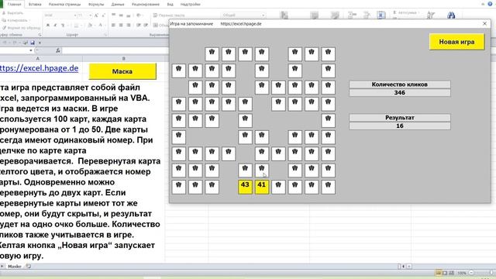Click the cell styles icon
The image size is (496, 279).
tap(335, 15)
